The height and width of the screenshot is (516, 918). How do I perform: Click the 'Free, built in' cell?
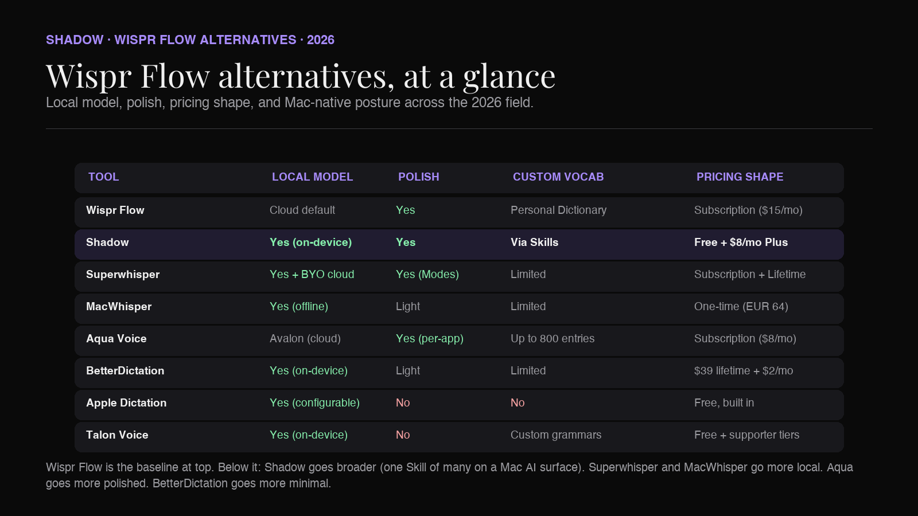pyautogui.click(x=724, y=403)
